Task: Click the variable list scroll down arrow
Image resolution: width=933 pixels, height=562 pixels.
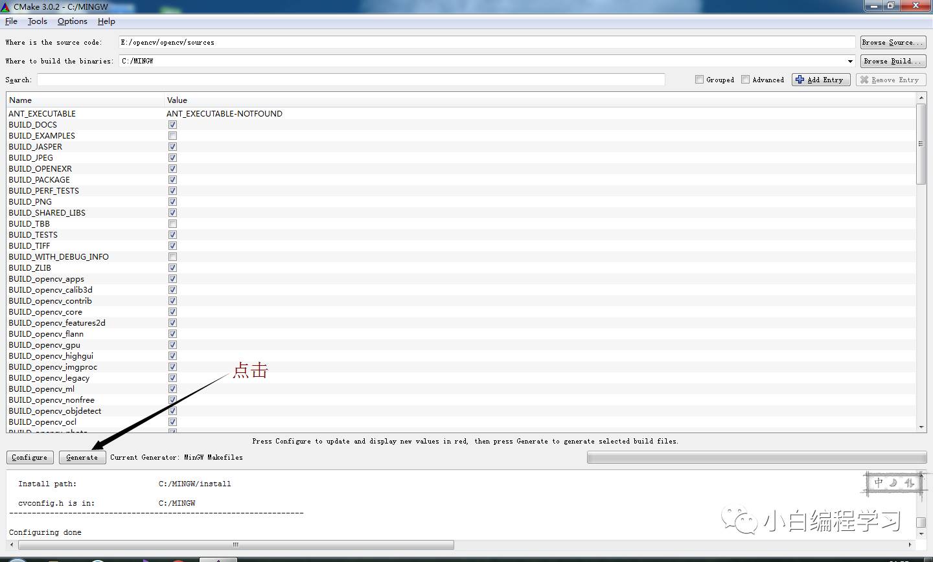Action: coord(921,427)
